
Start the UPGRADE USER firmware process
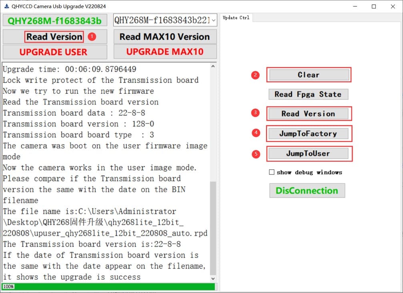[x=55, y=52]
